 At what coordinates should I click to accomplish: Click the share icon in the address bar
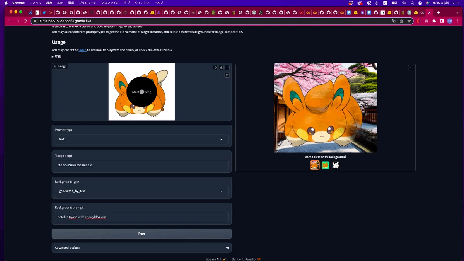pyautogui.click(x=401, y=21)
